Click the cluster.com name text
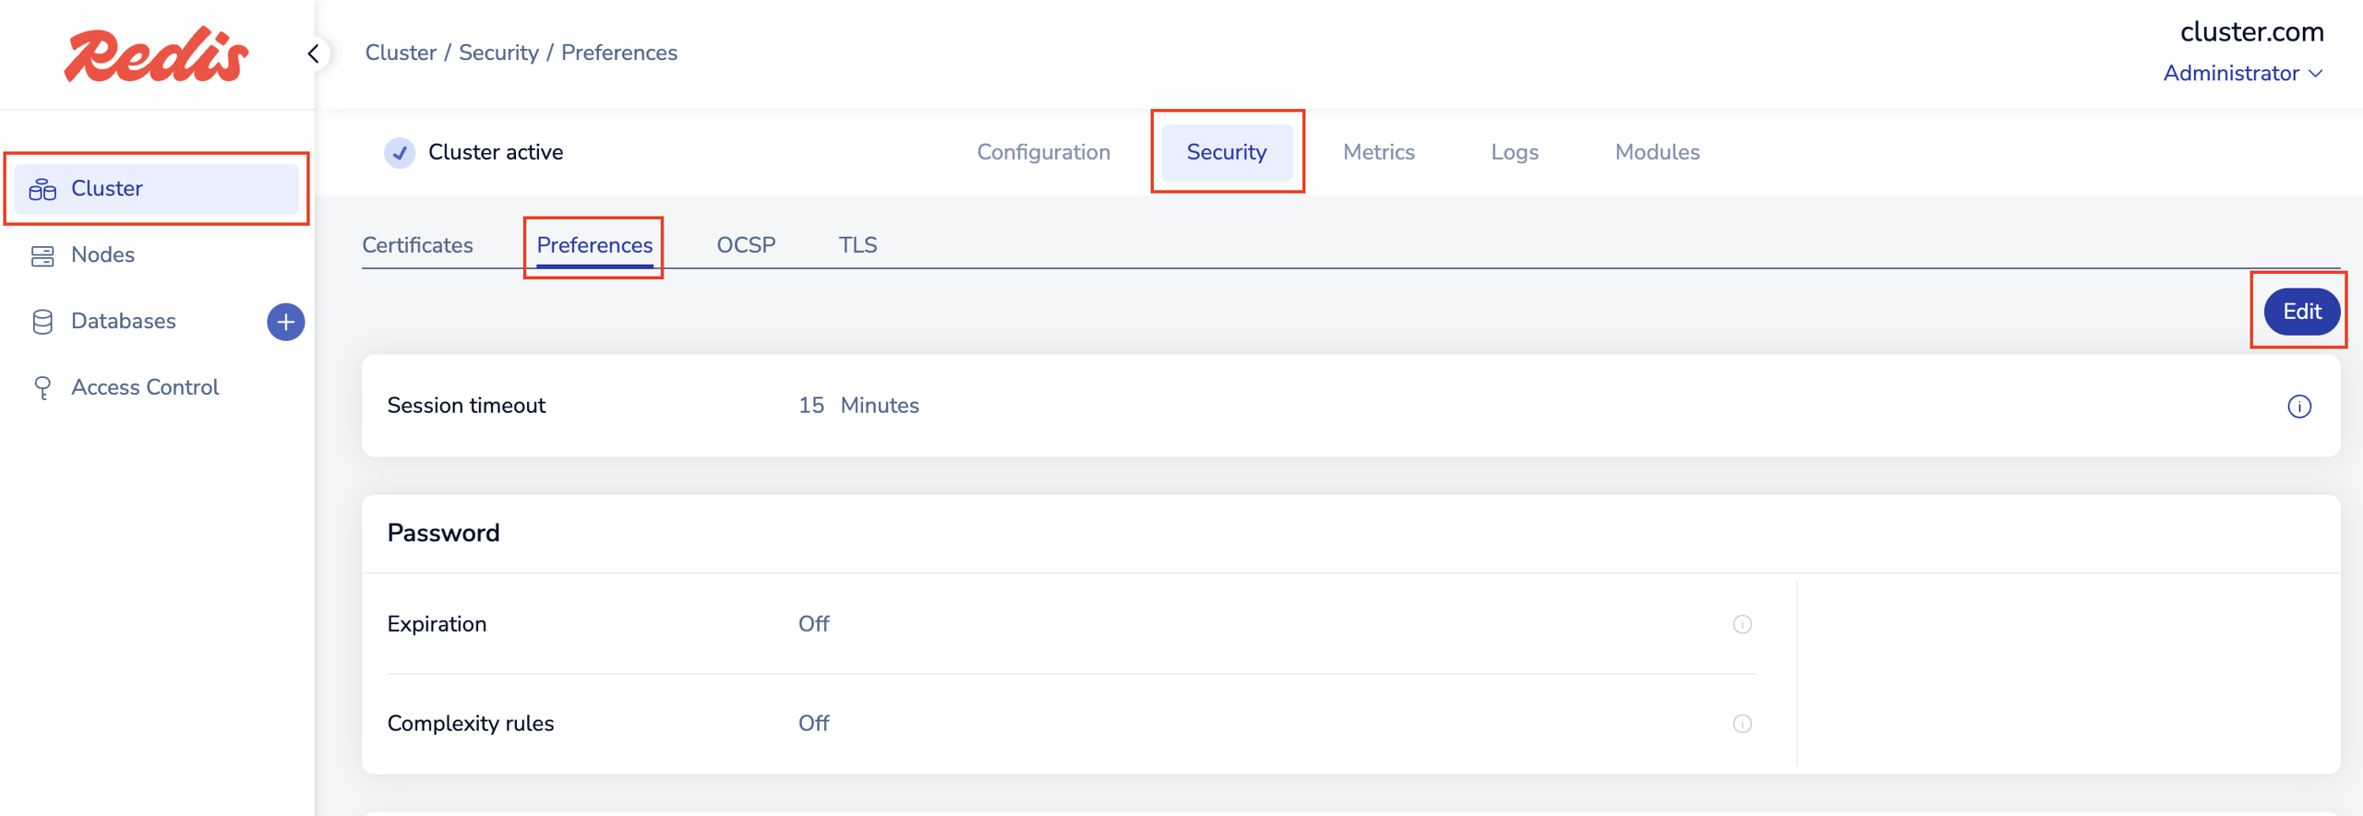Viewport: 2363px width, 816px height. 2251,31
